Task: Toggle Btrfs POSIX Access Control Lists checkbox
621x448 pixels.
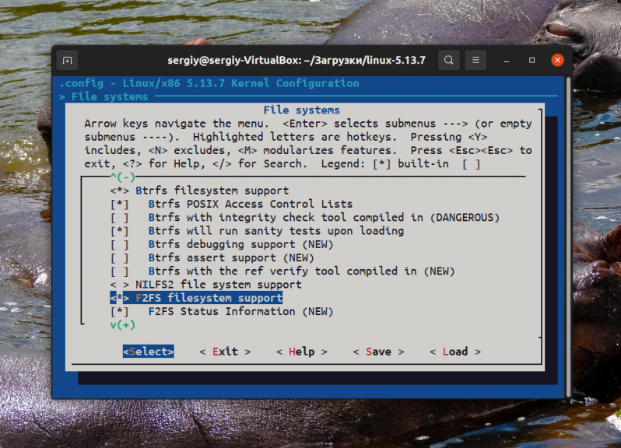Action: pos(120,205)
